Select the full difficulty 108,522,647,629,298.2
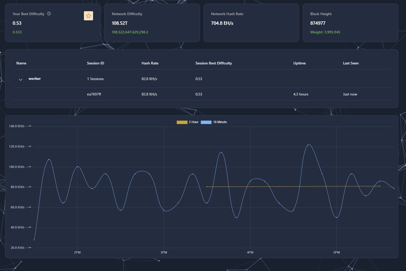This screenshot has width=406, height=271. (x=130, y=32)
